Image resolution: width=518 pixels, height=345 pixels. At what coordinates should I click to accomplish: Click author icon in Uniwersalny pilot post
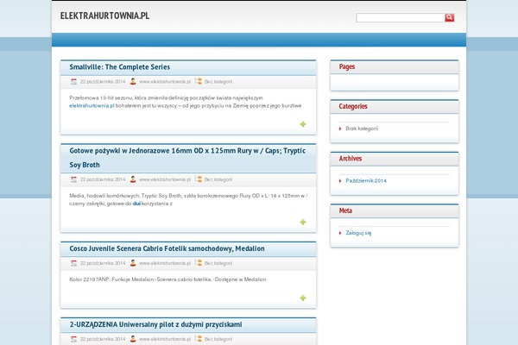133,339
